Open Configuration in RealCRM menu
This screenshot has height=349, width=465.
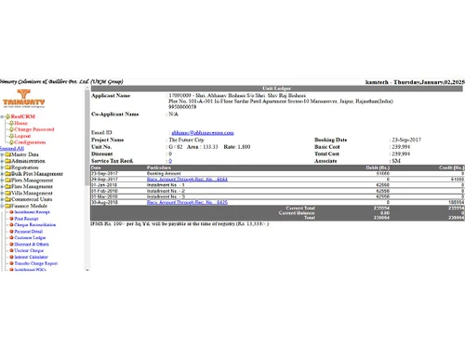(x=30, y=142)
